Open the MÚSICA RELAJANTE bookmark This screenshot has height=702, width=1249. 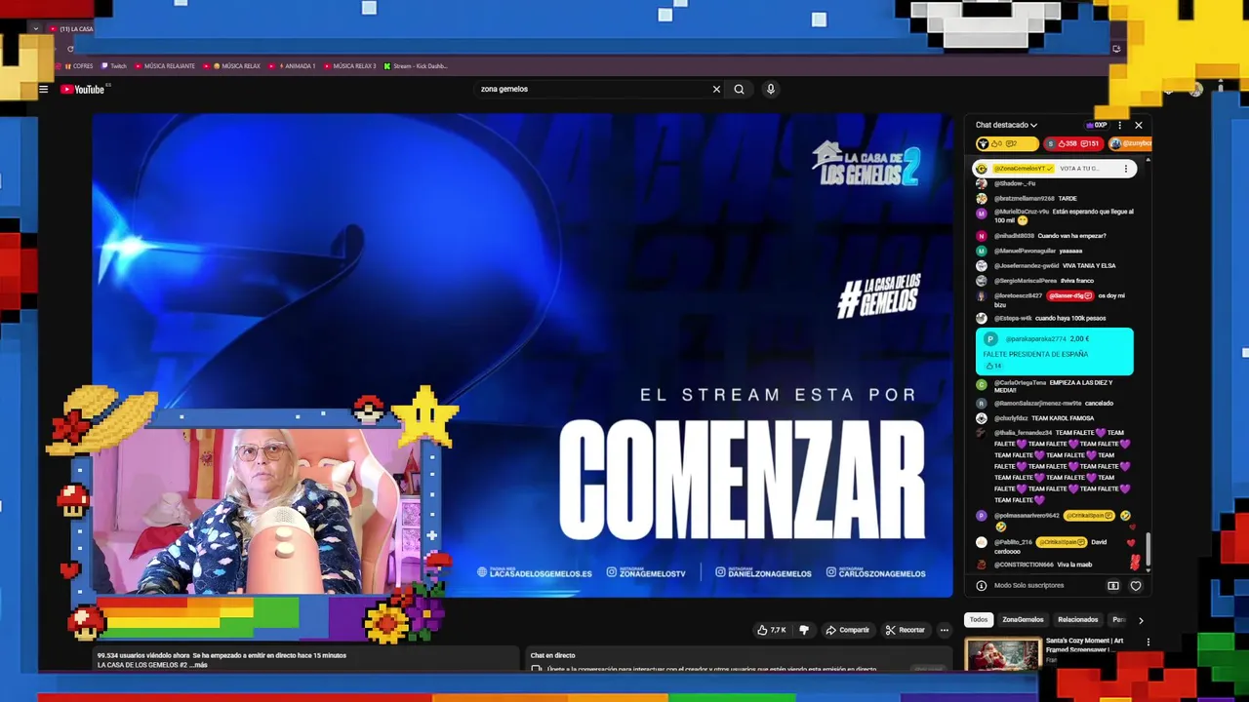coord(165,66)
